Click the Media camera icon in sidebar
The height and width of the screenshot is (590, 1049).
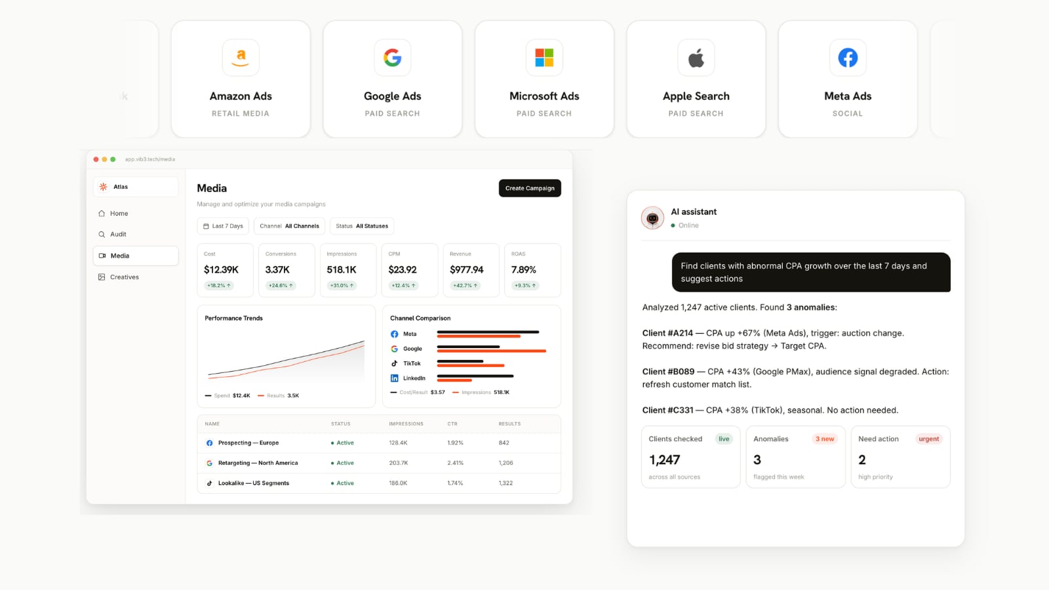coord(102,256)
